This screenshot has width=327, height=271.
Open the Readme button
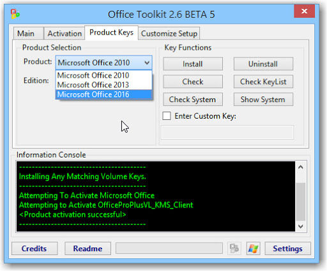click(87, 248)
